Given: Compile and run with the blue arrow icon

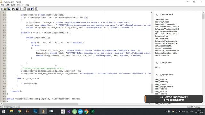Looking at the screenshot, I should point(32,9).
